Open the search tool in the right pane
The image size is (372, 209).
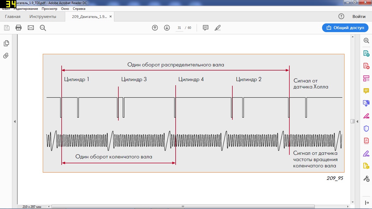(366, 41)
